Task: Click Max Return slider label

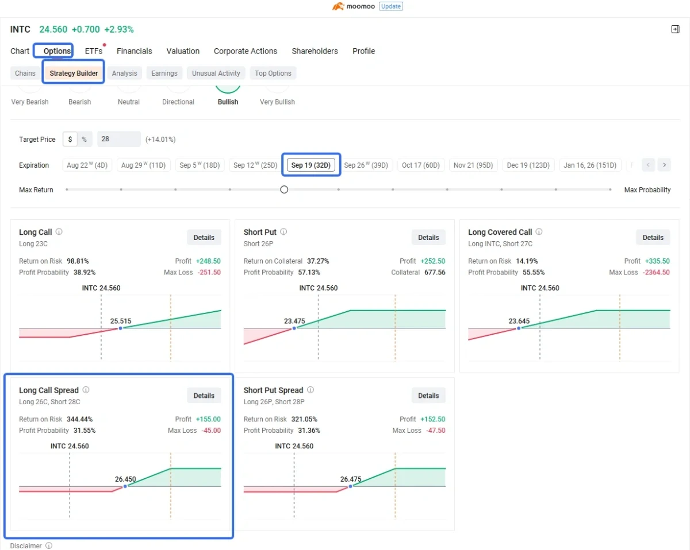Action: point(36,190)
